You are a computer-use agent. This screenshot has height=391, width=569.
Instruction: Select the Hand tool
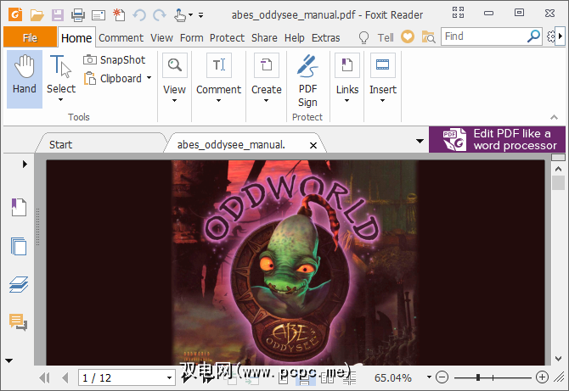click(x=25, y=79)
